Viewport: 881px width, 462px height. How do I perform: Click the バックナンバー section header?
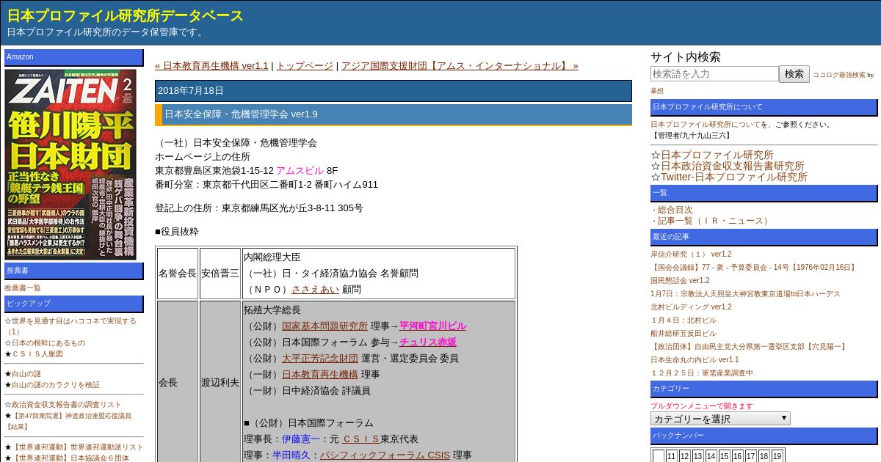click(x=764, y=436)
